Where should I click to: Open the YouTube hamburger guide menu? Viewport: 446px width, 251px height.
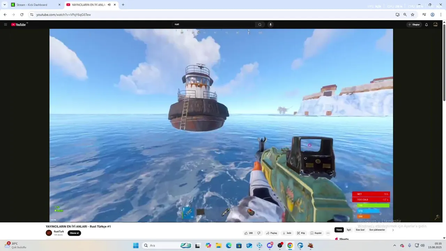pos(6,24)
